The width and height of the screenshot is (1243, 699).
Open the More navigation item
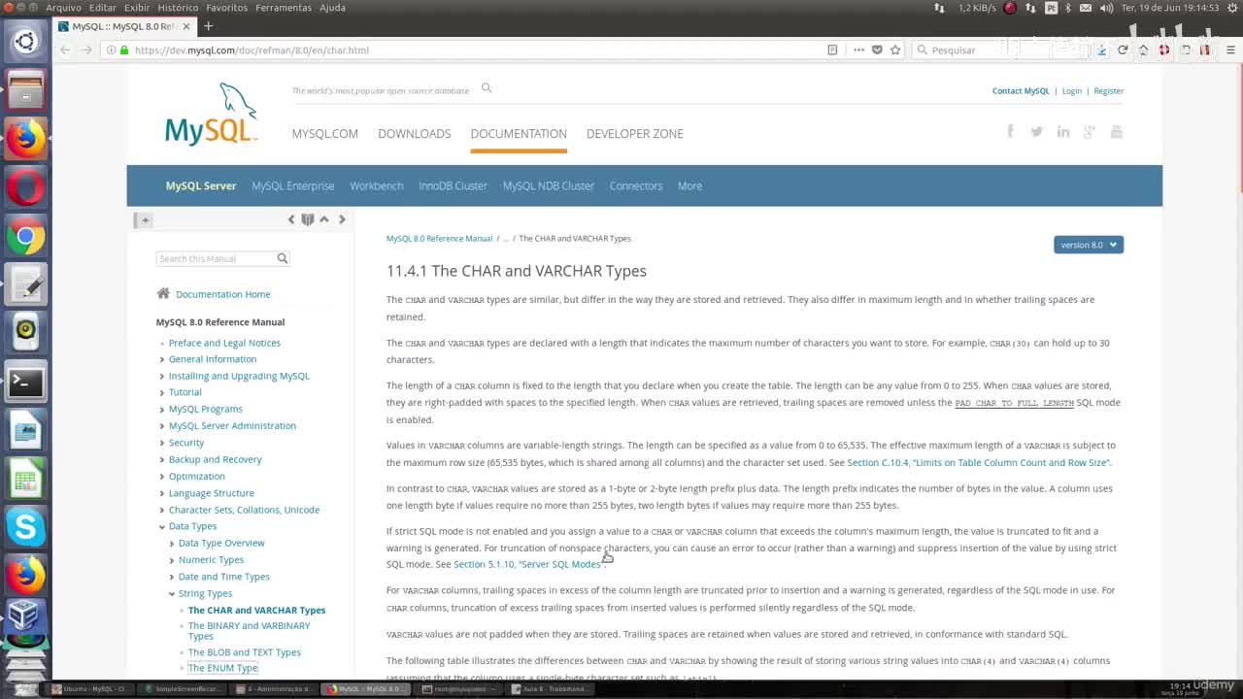point(689,185)
